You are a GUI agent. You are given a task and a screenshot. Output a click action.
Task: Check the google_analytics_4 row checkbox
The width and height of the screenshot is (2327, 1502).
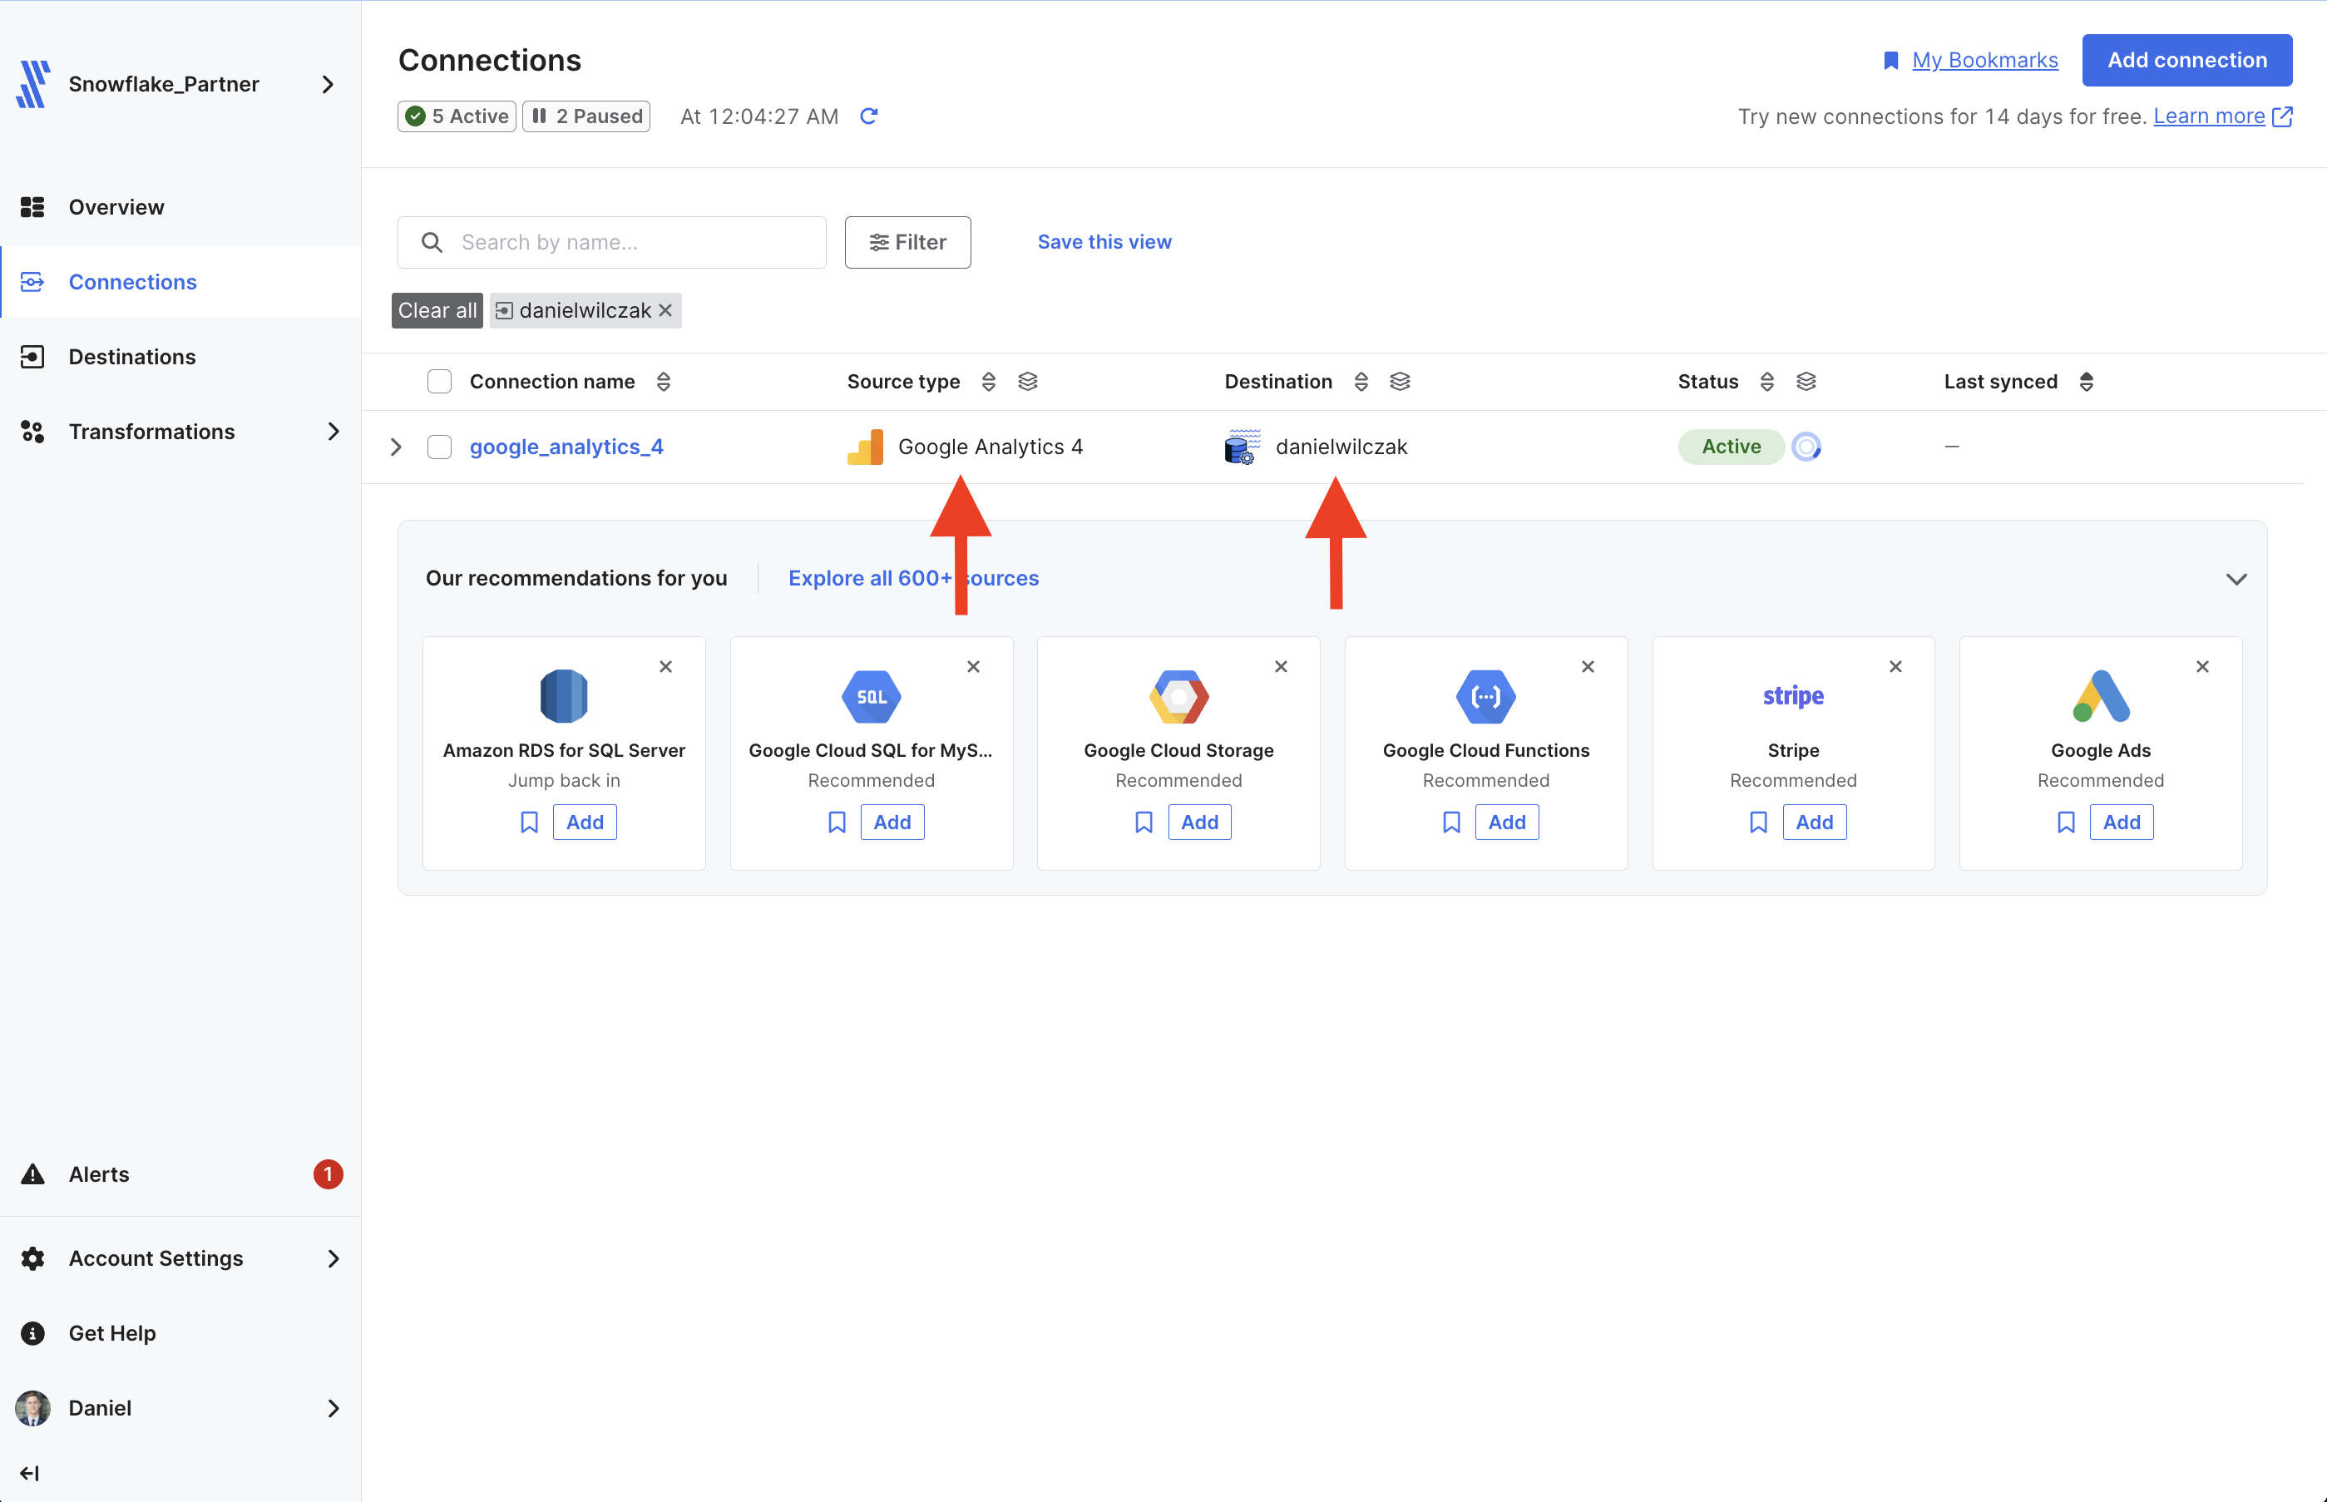tap(440, 447)
